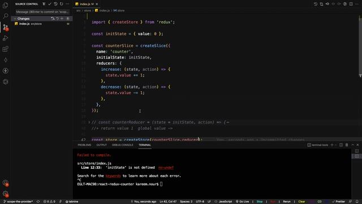
Task: Click the git branch in status bar
Action: pyautogui.click(x=19, y=202)
